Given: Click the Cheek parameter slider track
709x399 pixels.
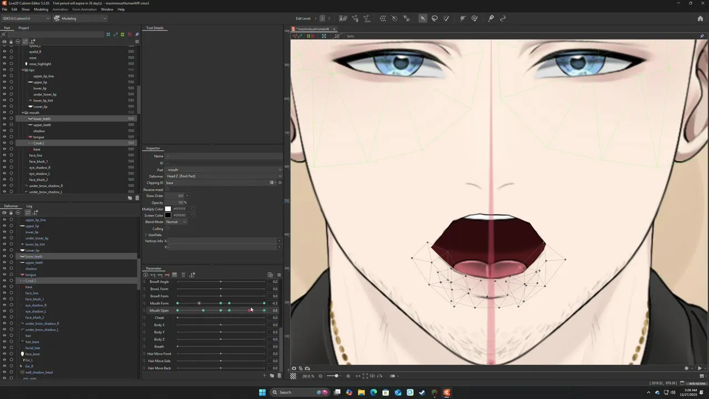Looking at the screenshot, I should [220, 318].
